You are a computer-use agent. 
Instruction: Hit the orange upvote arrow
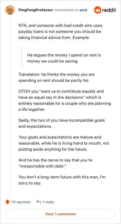pyautogui.click(x=8, y=202)
